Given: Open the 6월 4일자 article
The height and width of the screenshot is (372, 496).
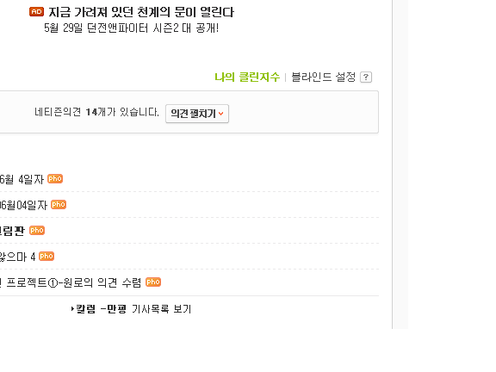Looking at the screenshot, I should click(x=22, y=179).
